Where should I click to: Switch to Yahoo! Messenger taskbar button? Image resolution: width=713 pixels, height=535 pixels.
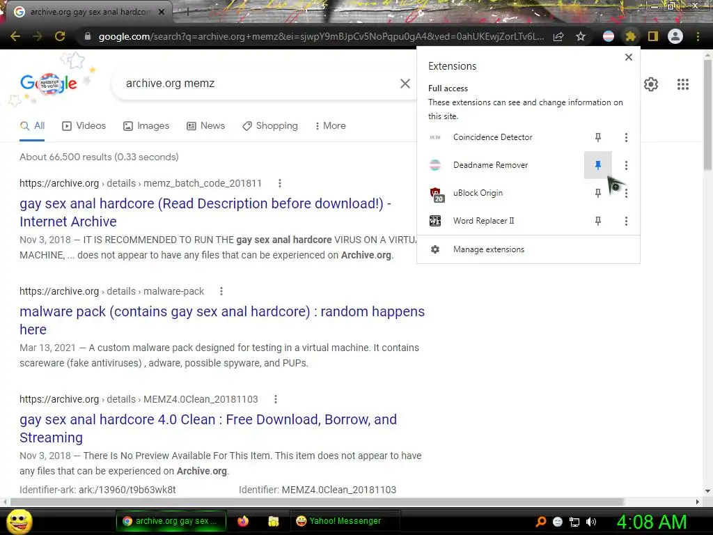pyautogui.click(x=345, y=521)
